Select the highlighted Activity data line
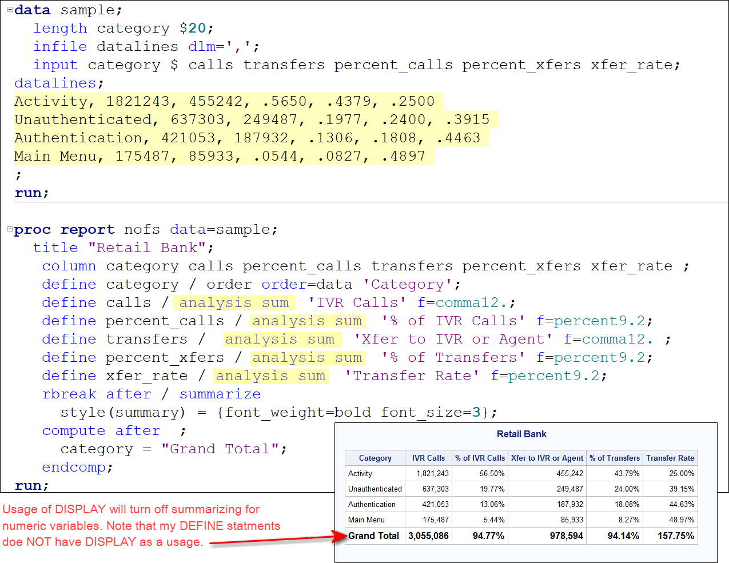The height and width of the screenshot is (563, 729). [223, 101]
